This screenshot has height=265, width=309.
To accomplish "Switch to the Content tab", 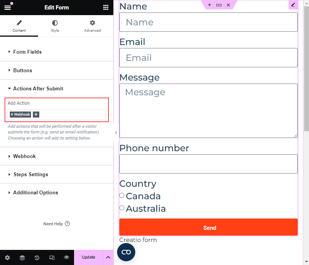I will (x=19, y=26).
